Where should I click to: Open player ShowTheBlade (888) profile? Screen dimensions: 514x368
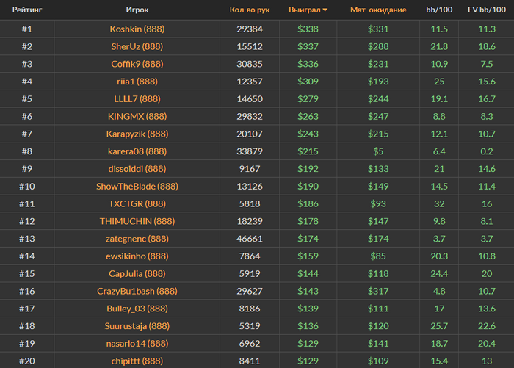[x=137, y=187]
